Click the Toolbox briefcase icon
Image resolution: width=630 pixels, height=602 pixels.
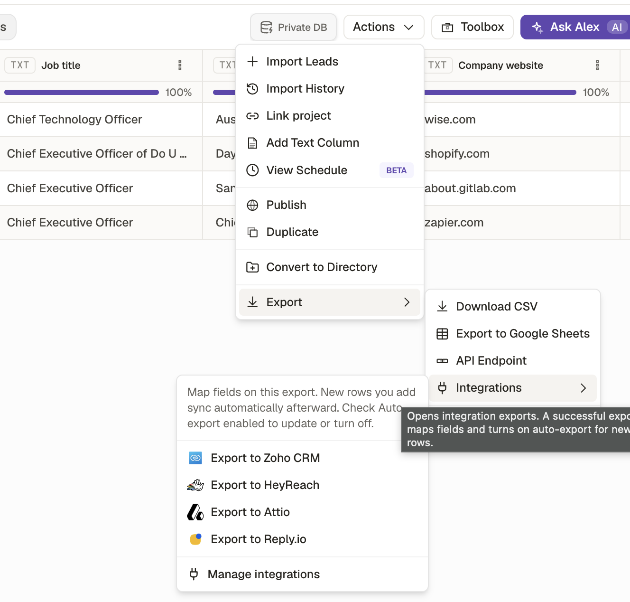(x=447, y=28)
